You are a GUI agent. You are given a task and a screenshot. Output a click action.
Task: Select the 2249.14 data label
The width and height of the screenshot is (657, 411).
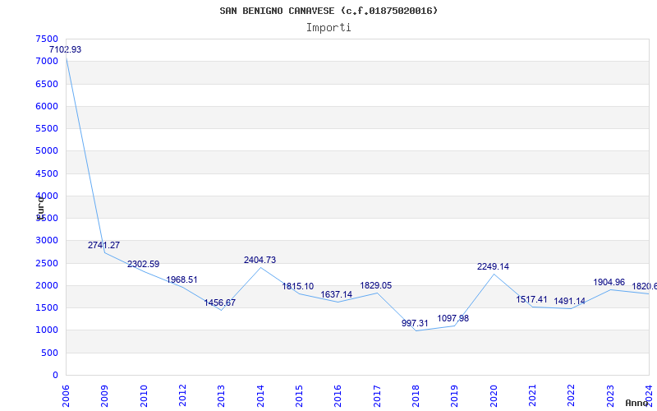point(493,267)
